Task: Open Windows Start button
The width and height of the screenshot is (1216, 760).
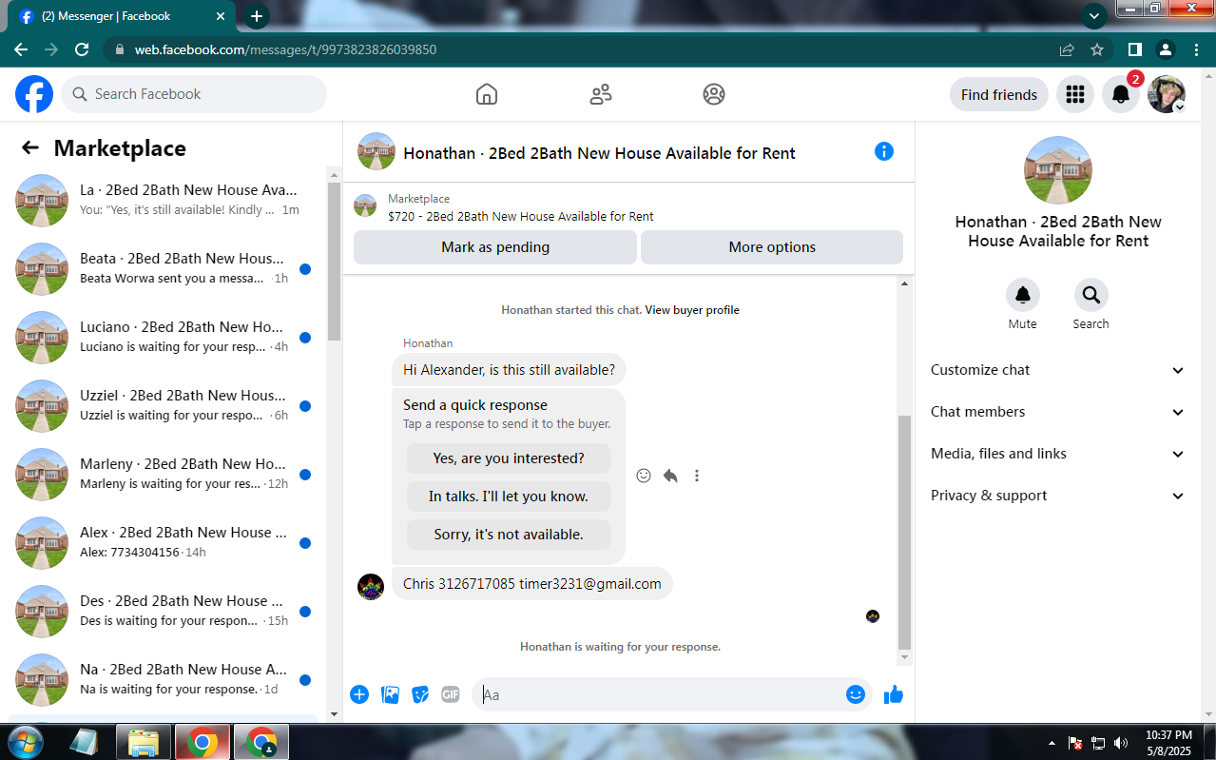Action: pyautogui.click(x=25, y=742)
